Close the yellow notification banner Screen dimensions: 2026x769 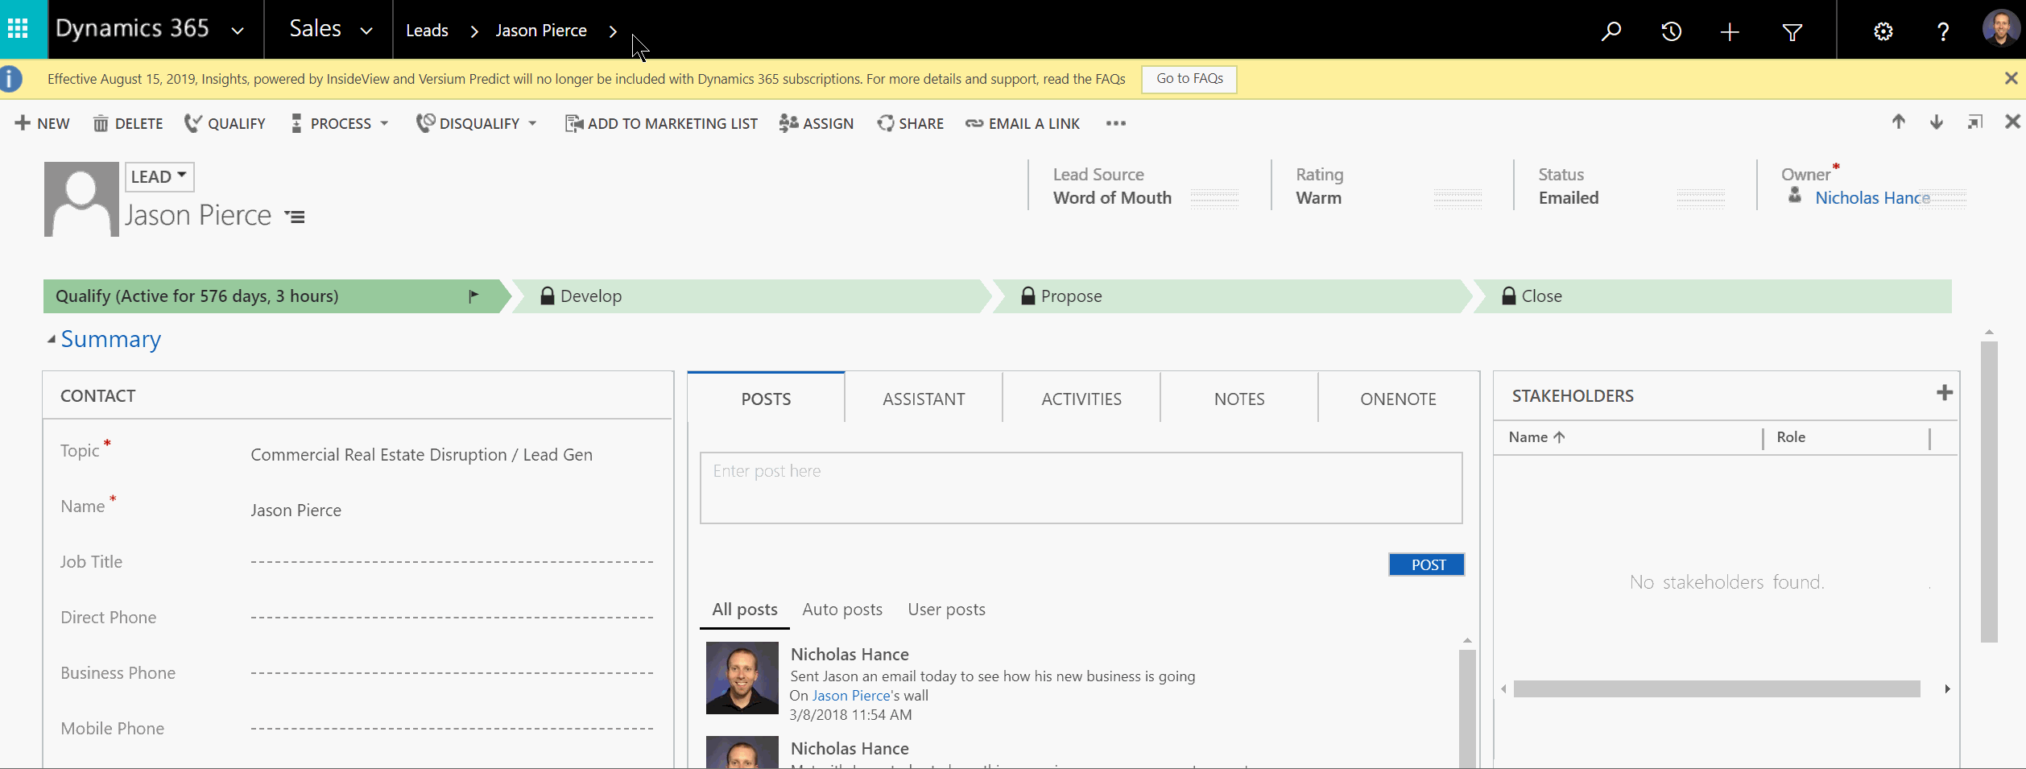pyautogui.click(x=2011, y=78)
